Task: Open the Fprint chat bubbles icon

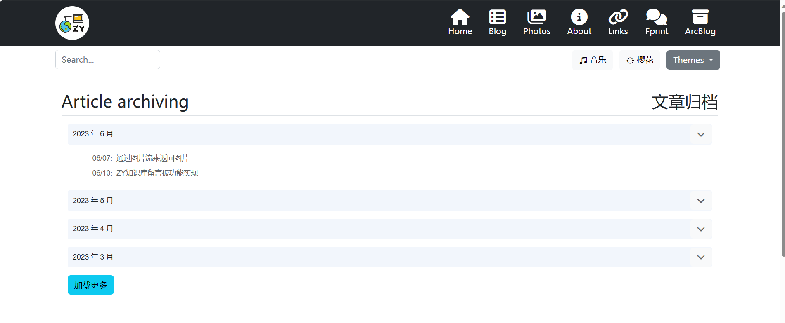Action: (657, 17)
